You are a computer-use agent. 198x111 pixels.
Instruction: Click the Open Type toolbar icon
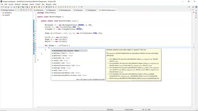(39, 7)
